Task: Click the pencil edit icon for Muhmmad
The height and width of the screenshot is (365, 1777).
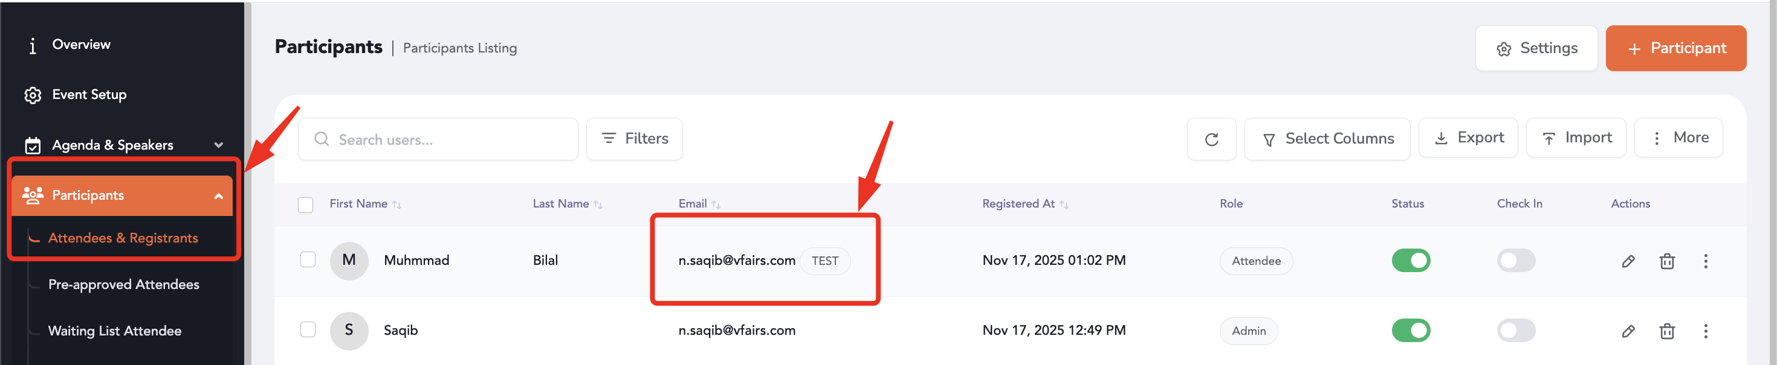Action: (1627, 261)
